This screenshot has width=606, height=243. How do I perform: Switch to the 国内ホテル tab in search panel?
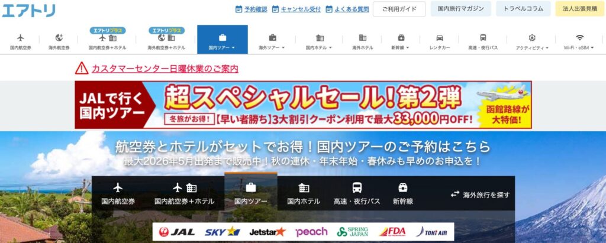click(304, 194)
